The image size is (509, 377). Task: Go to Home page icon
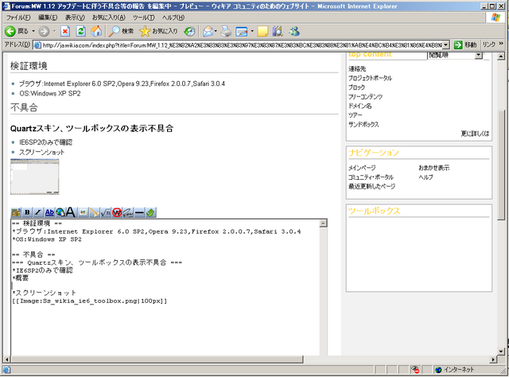coord(96,31)
